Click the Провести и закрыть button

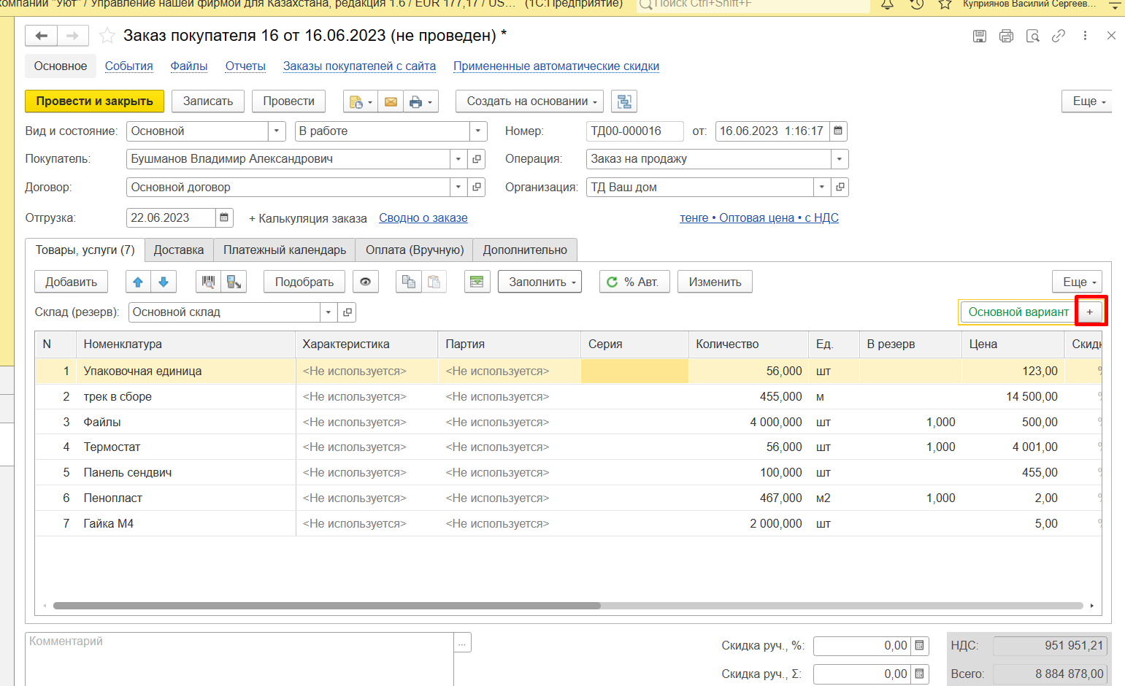tap(95, 101)
